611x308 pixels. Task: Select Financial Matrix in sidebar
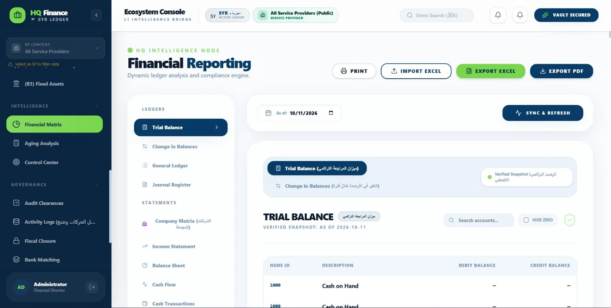[55, 124]
